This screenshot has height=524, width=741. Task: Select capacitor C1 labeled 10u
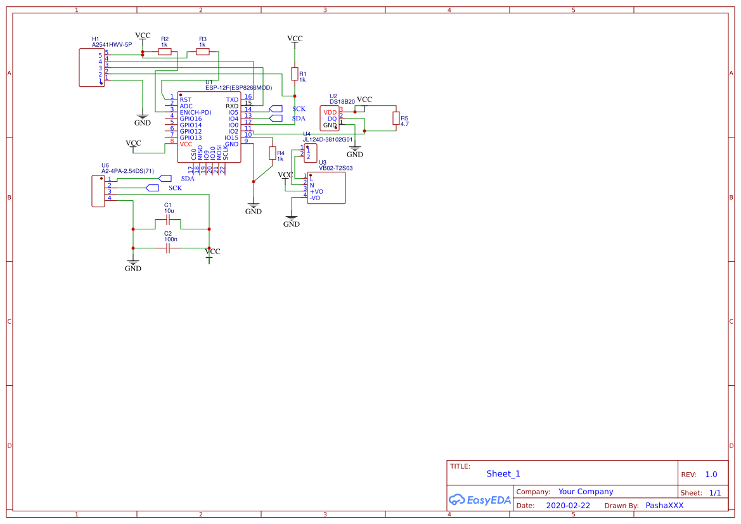click(167, 220)
